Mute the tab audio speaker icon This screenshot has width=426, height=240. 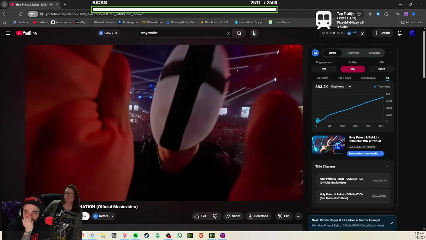[x=51, y=5]
